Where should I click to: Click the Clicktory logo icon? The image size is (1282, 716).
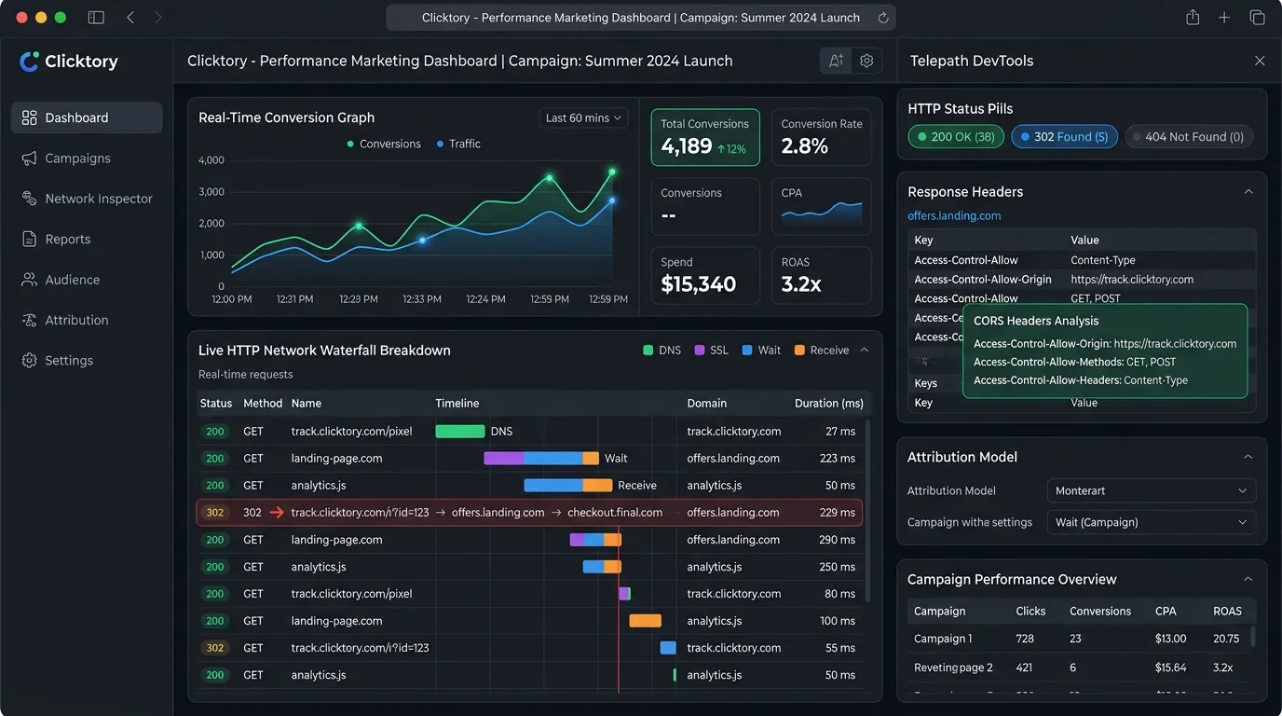coord(29,62)
